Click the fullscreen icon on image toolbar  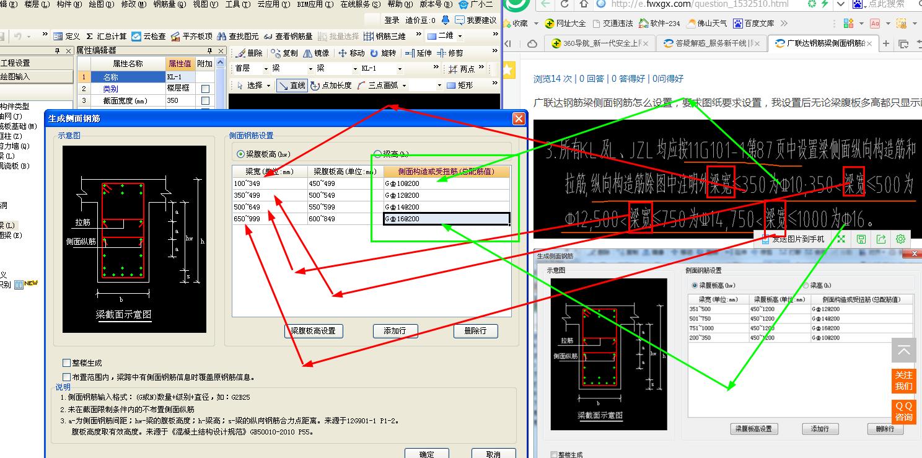[x=841, y=239]
